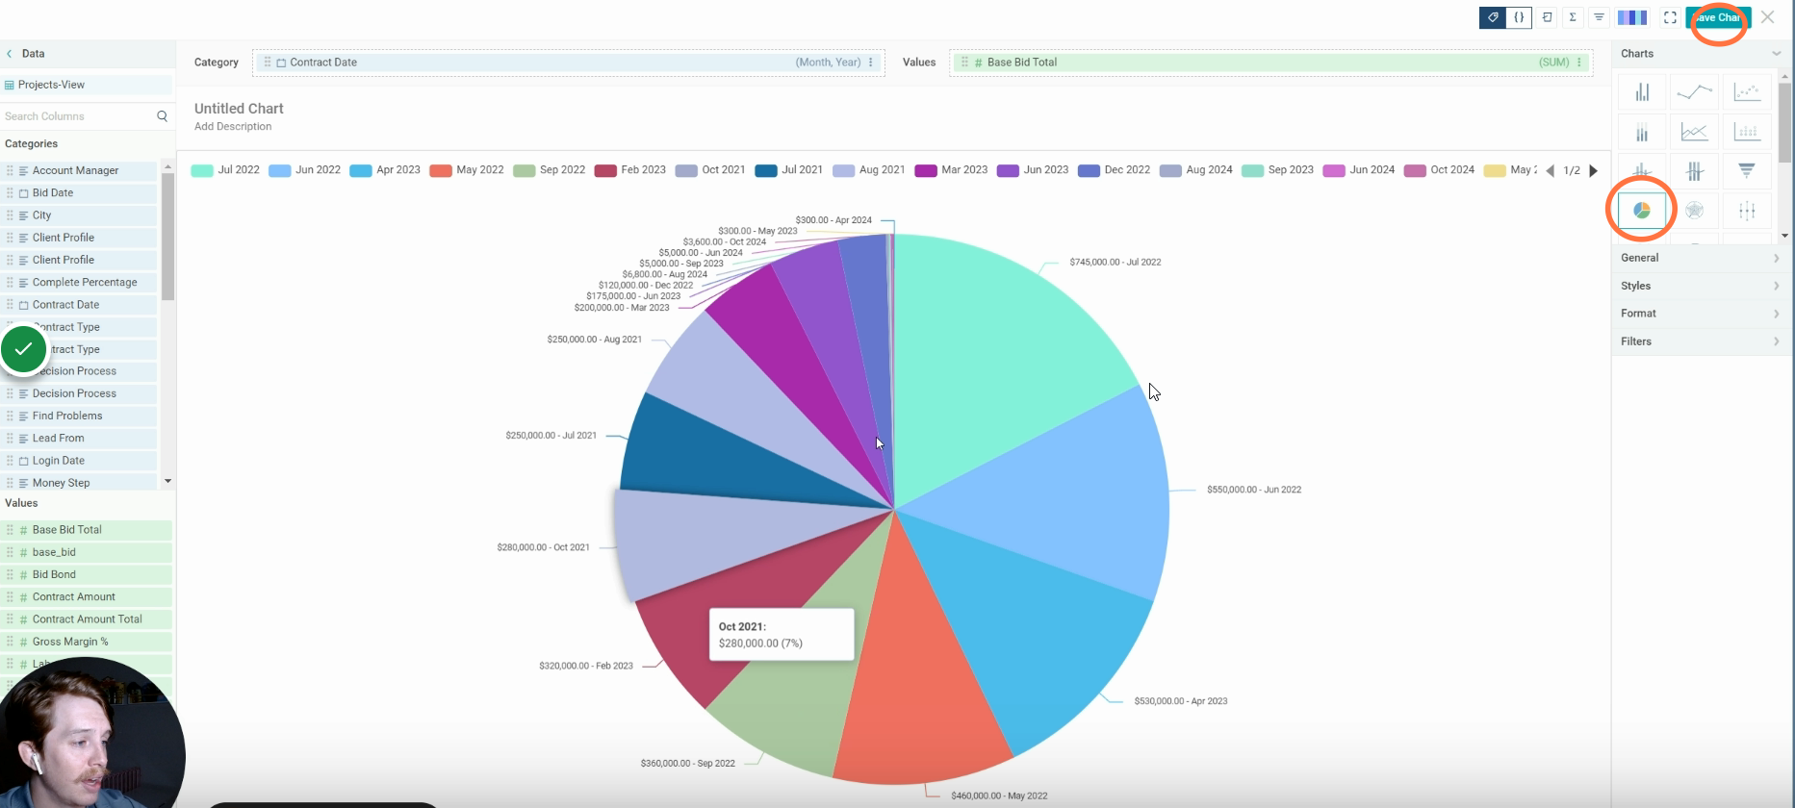Toggle Jul 2022 series in legend
Image resolution: width=1795 pixels, height=808 pixels.
click(x=225, y=170)
